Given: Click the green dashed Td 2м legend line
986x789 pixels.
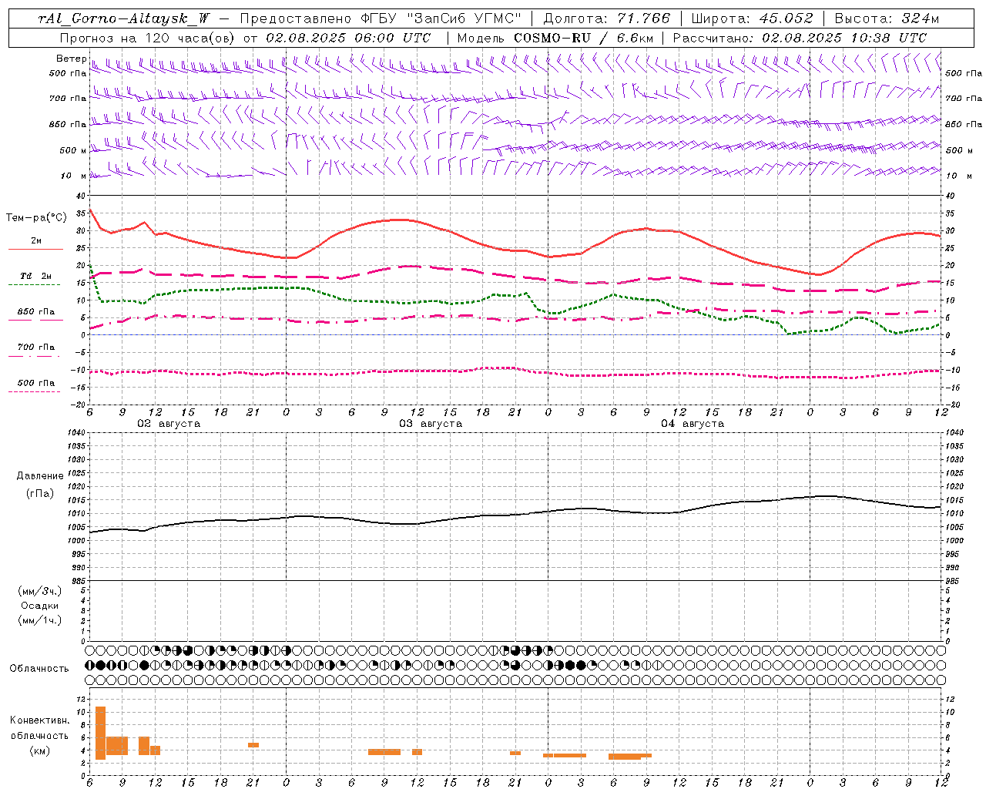Looking at the screenshot, I should 34,285.
